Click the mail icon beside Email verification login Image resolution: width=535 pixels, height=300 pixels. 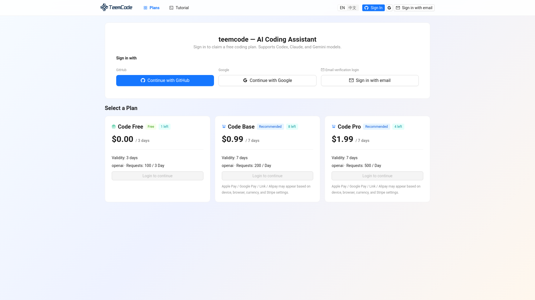(323, 70)
